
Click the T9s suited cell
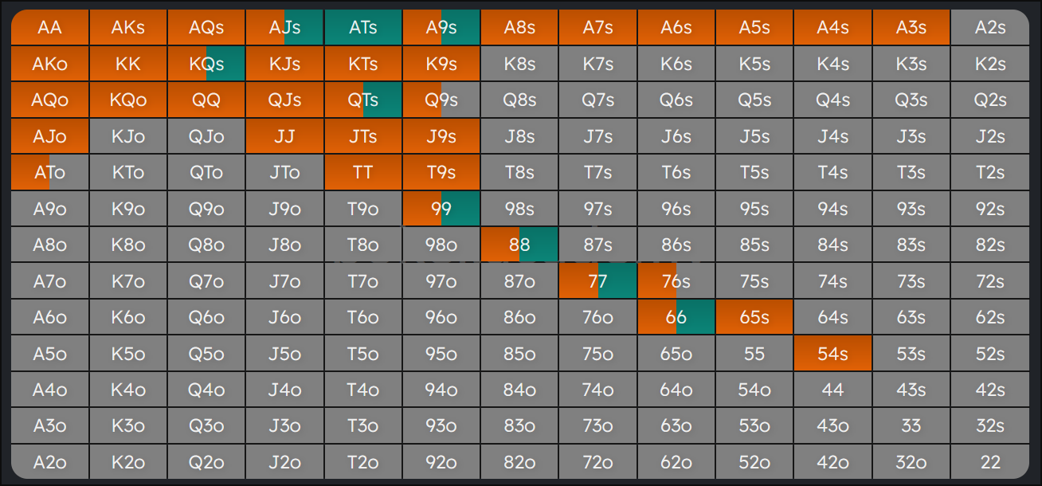(441, 172)
